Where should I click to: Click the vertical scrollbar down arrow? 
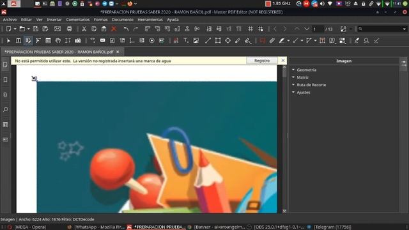pos(284,211)
